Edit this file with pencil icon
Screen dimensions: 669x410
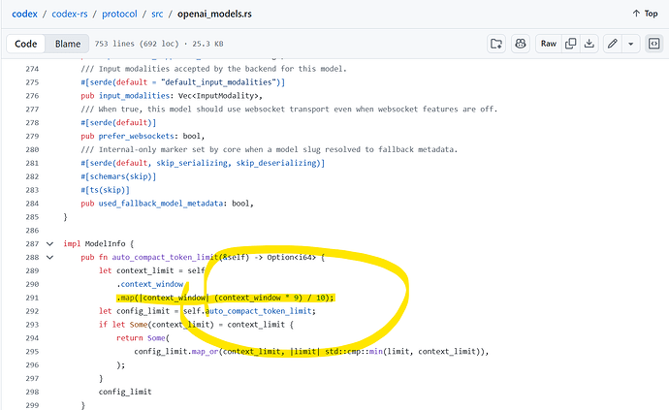pyautogui.click(x=612, y=44)
